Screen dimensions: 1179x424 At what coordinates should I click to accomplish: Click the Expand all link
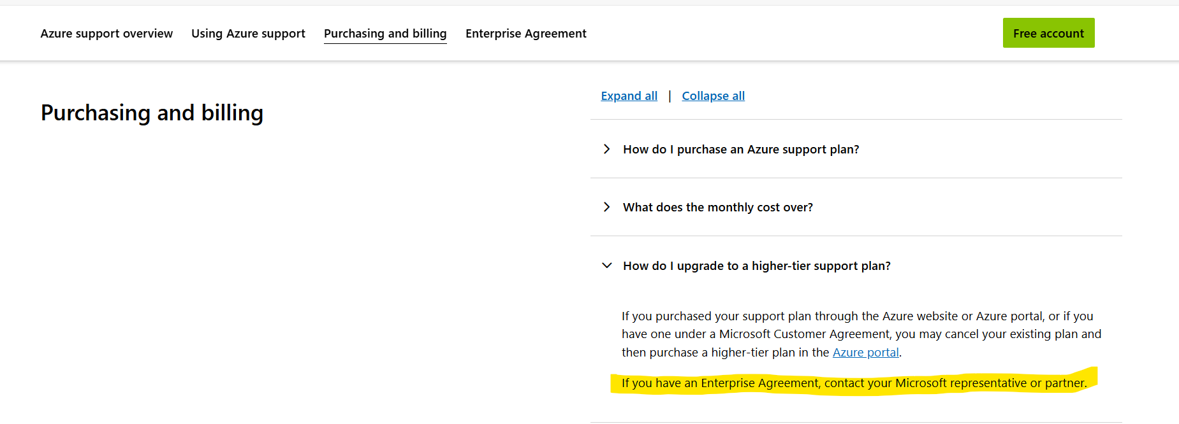click(x=629, y=95)
